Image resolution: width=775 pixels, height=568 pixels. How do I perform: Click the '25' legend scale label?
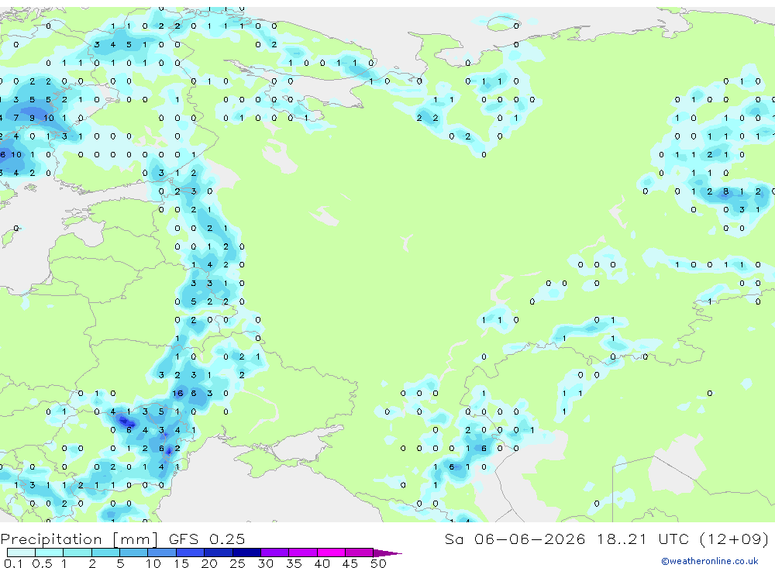pos(238,563)
